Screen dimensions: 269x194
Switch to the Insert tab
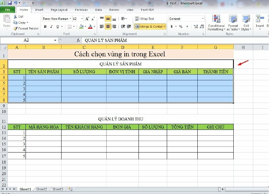[39, 10]
